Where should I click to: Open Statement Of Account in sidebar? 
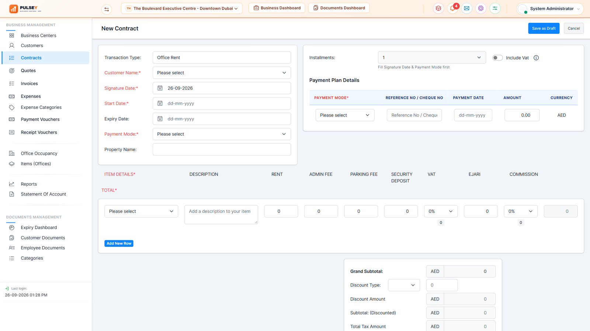coord(44,194)
